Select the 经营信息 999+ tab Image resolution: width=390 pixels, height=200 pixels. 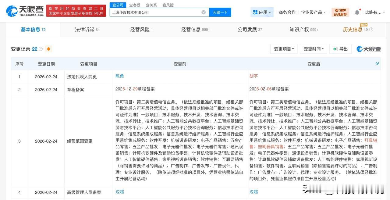coord(196,30)
